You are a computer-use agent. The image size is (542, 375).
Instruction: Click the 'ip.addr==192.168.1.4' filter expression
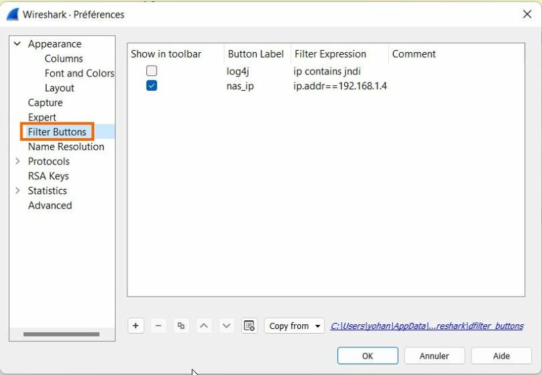340,86
